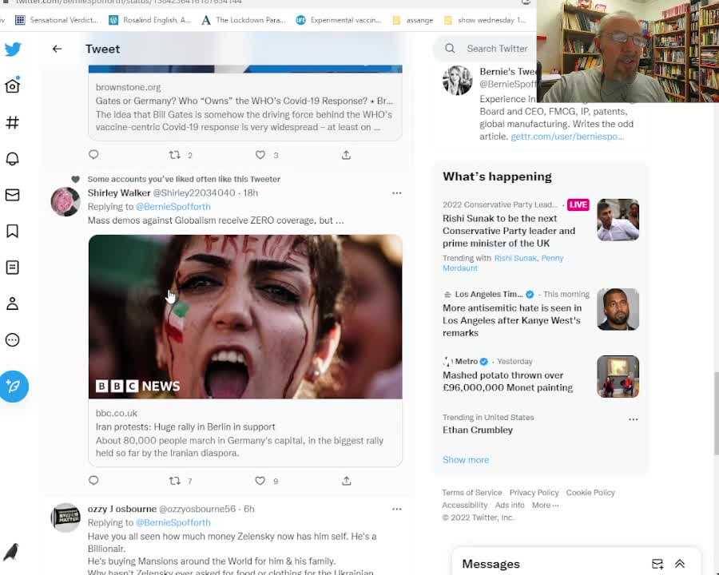Open Iran protests Berlin rally article title
Viewport: 719px width, 575px height.
pos(185,427)
